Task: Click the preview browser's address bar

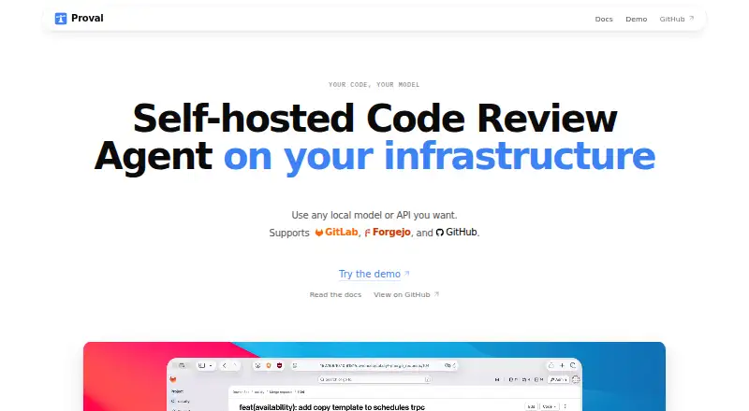Action: (x=374, y=366)
